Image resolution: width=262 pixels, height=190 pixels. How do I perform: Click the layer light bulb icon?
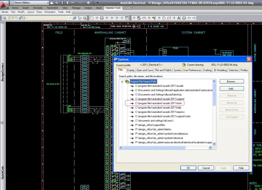[x=9, y=18]
